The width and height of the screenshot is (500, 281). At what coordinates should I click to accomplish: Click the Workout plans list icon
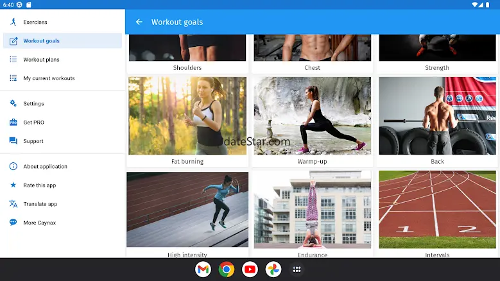tap(13, 59)
